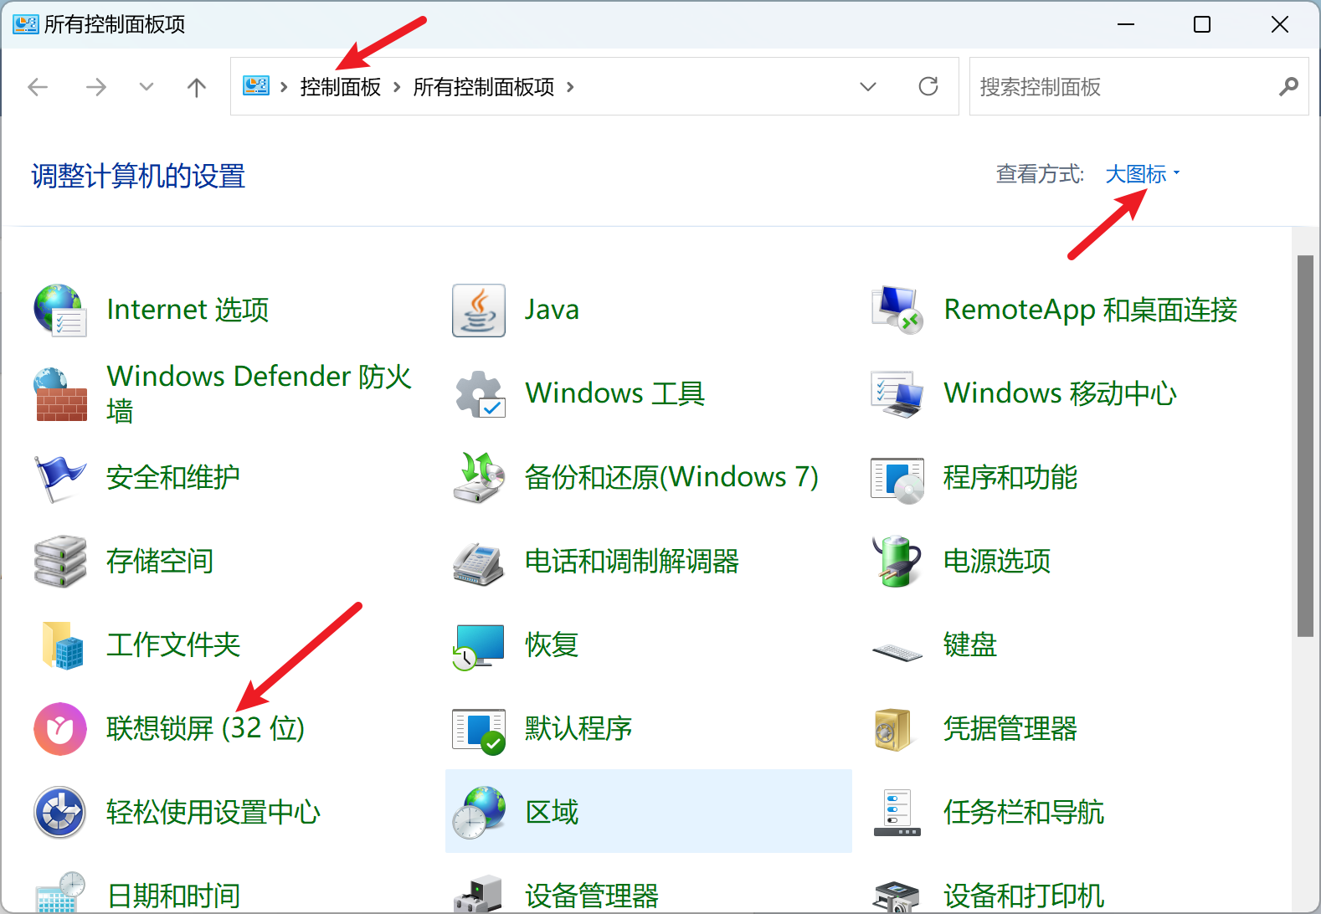Expand the chevron after 所有控制面板项 breadcrumb
This screenshot has height=914, width=1321.
[570, 87]
